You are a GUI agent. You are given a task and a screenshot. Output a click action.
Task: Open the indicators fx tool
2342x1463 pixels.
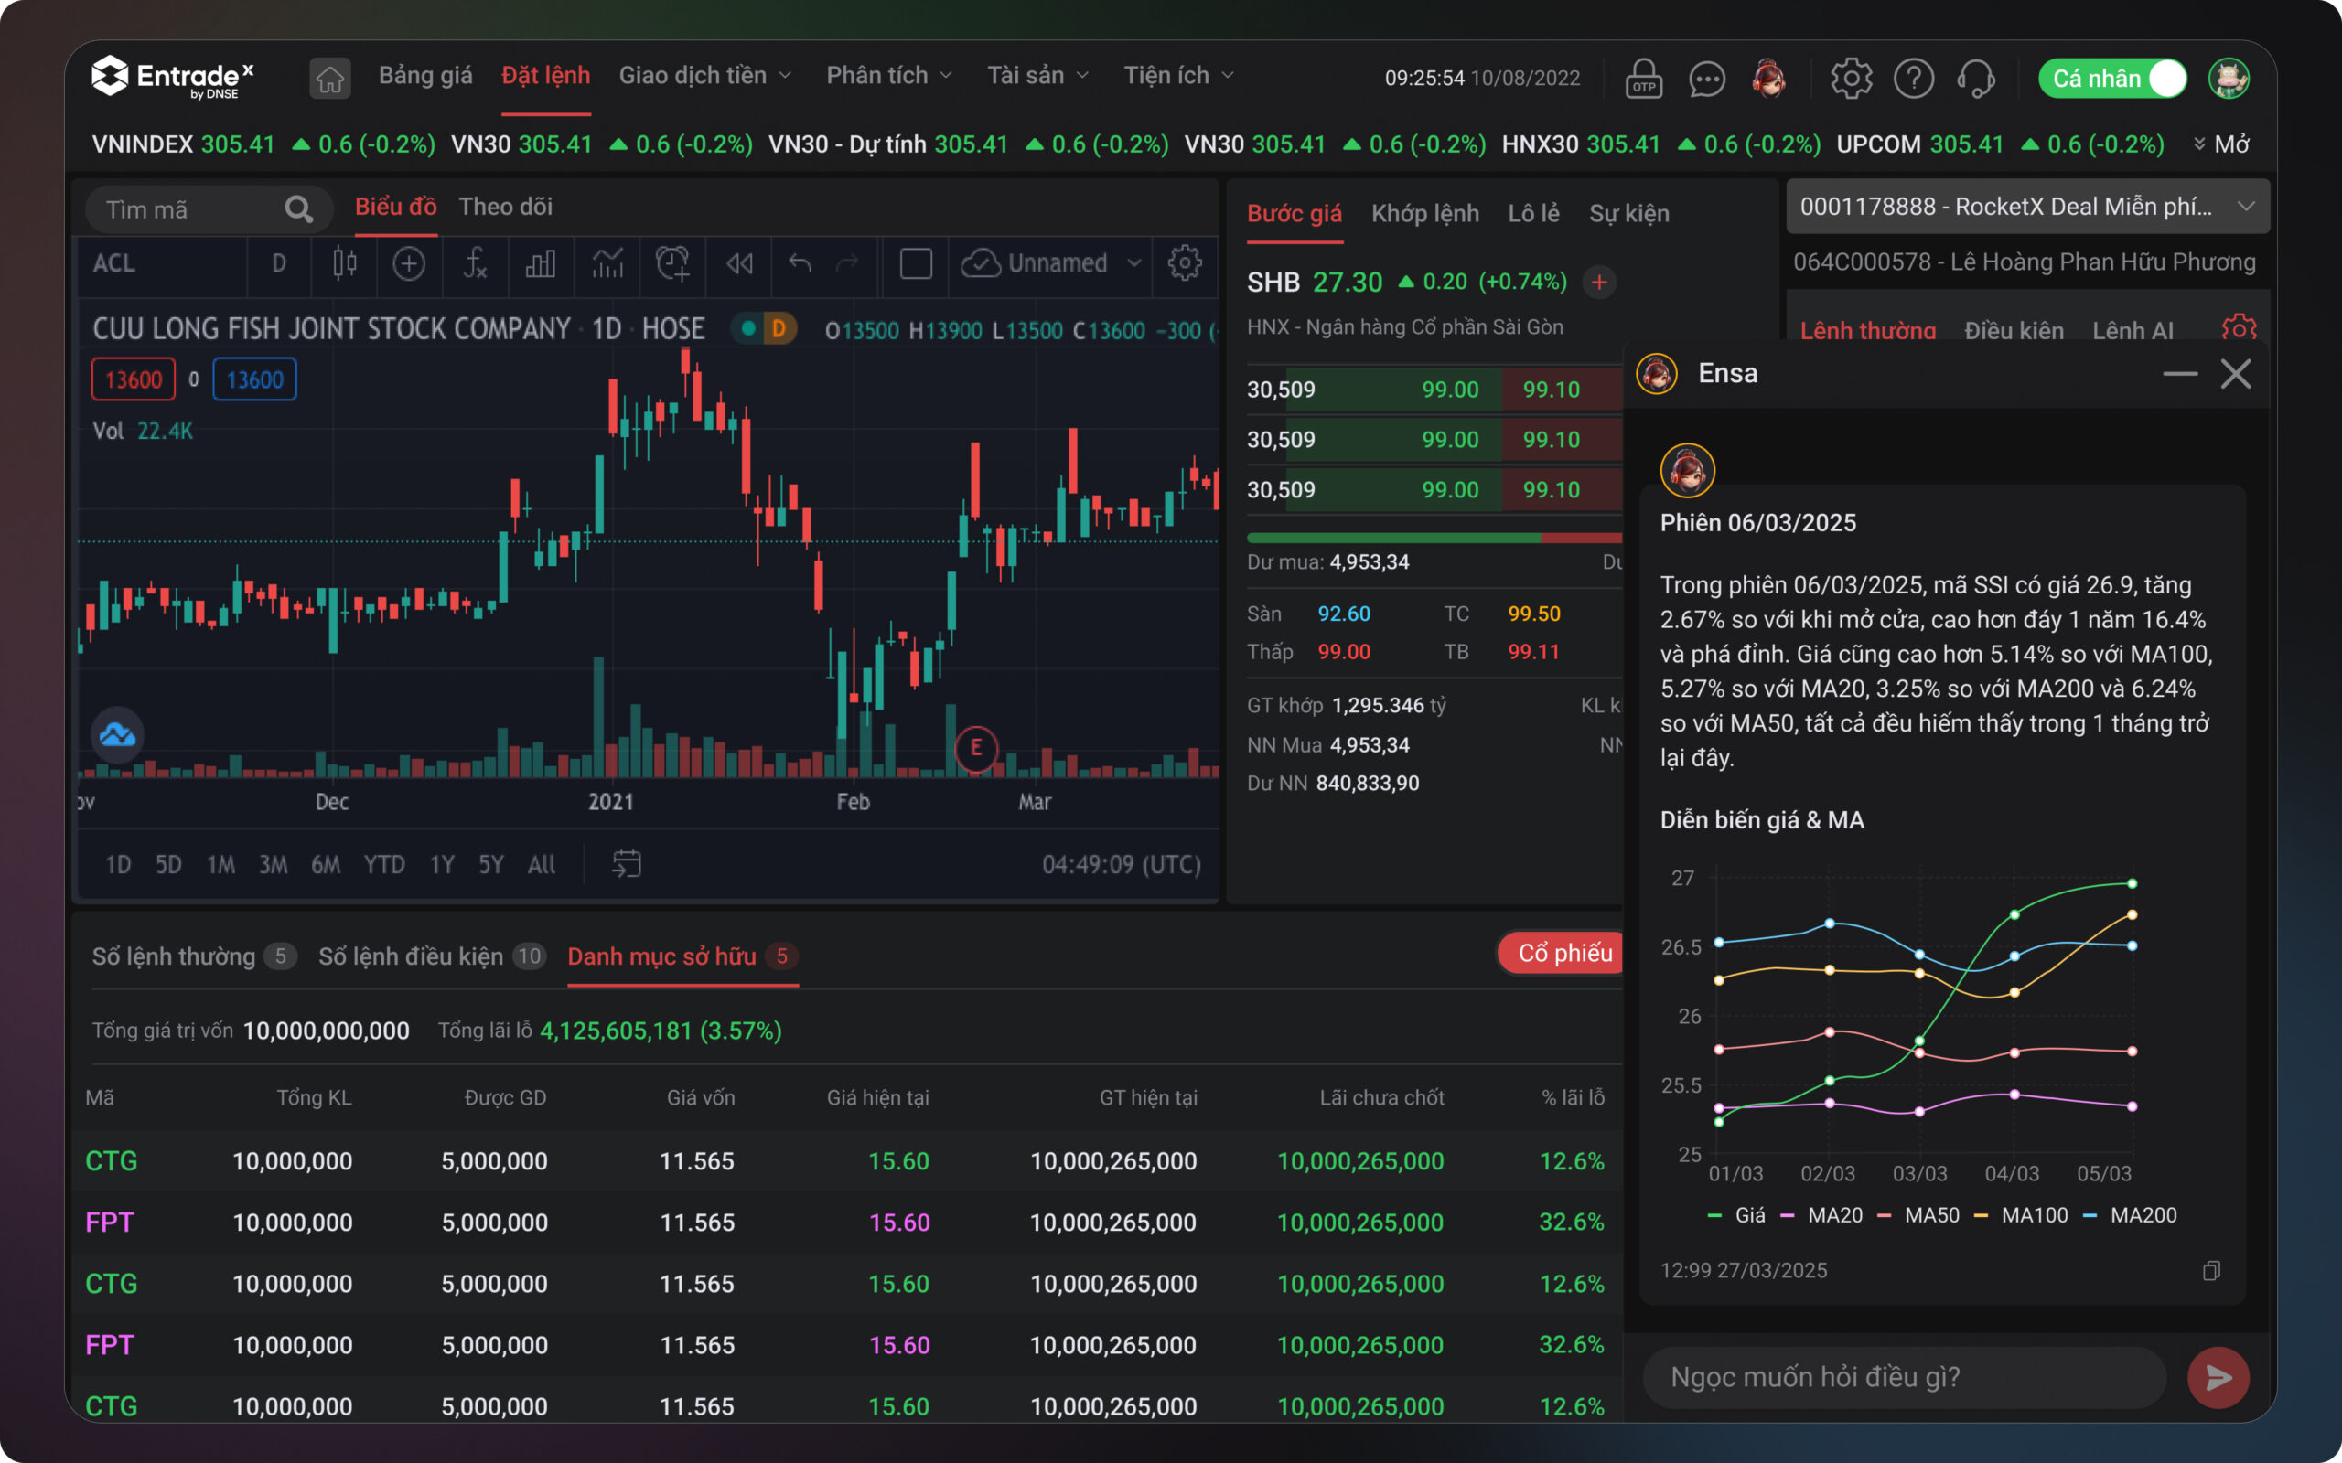click(474, 263)
